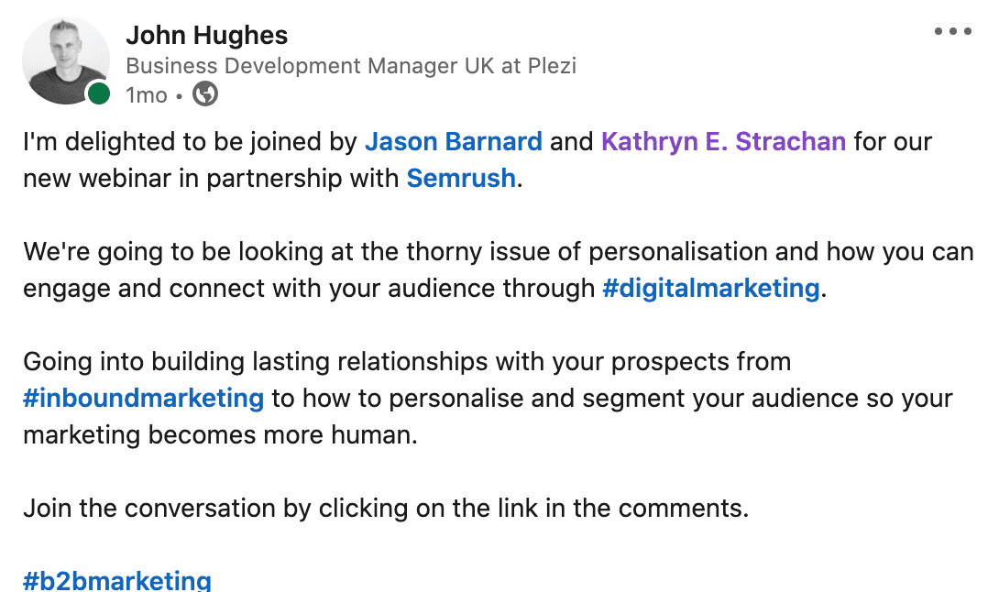Click the "thorny issue of personalisation" sentence
988x592 pixels.
coord(499,252)
